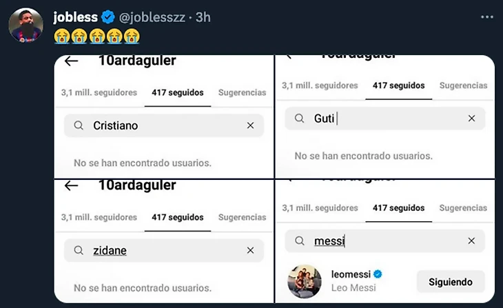
Task: Clear the Cristiano search with the X
Action: coord(250,125)
